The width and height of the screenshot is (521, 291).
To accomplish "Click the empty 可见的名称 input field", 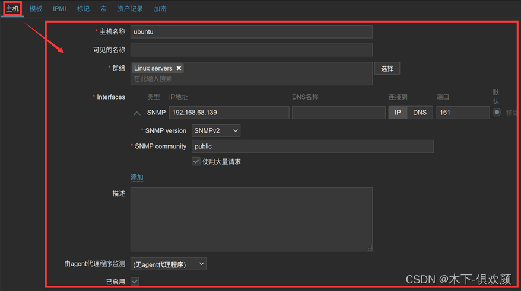I will (251, 50).
